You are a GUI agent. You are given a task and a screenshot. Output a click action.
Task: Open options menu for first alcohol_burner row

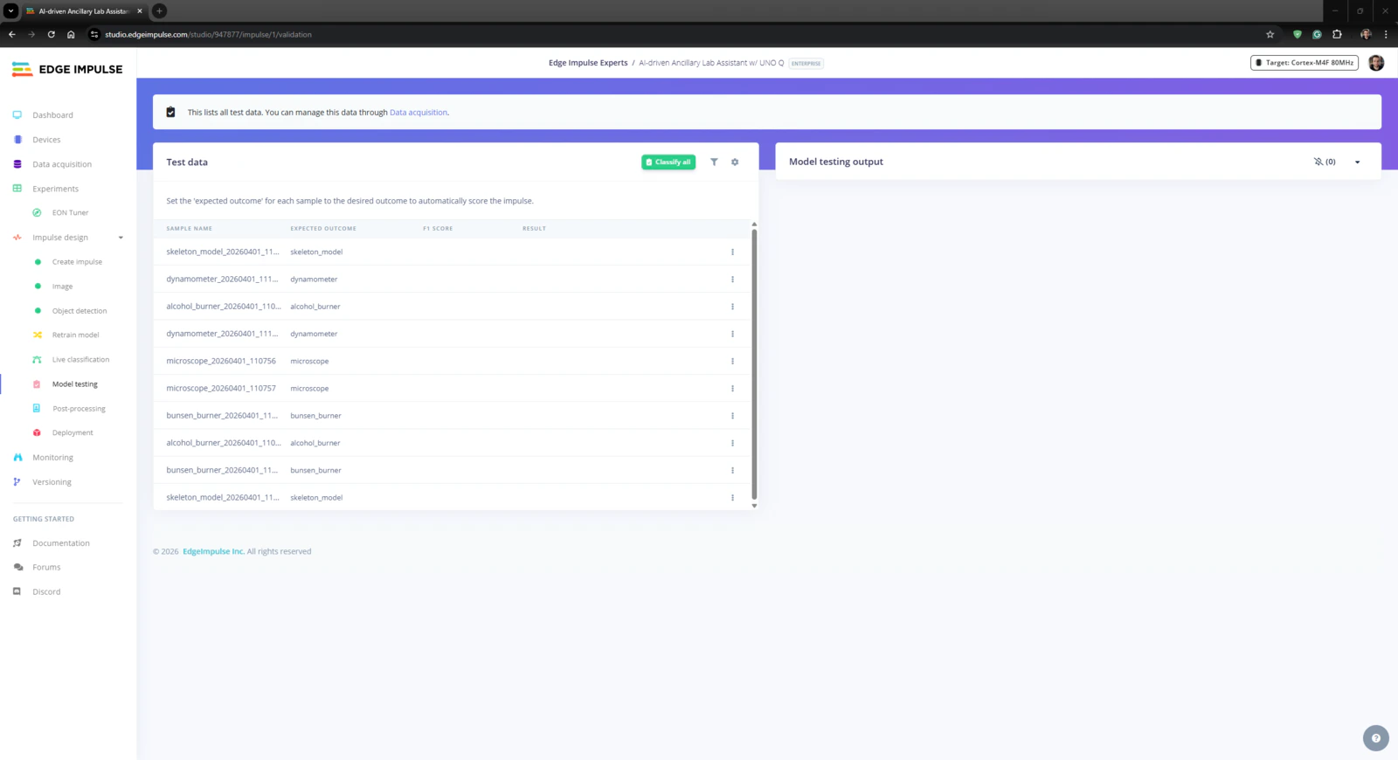(x=732, y=307)
